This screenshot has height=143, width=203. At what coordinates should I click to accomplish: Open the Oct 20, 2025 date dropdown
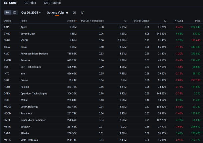[31, 13]
